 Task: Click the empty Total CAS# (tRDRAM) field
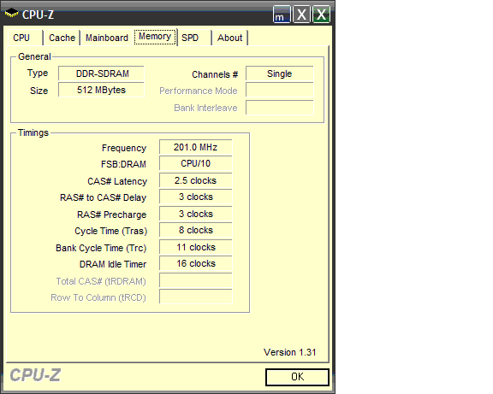(x=195, y=280)
